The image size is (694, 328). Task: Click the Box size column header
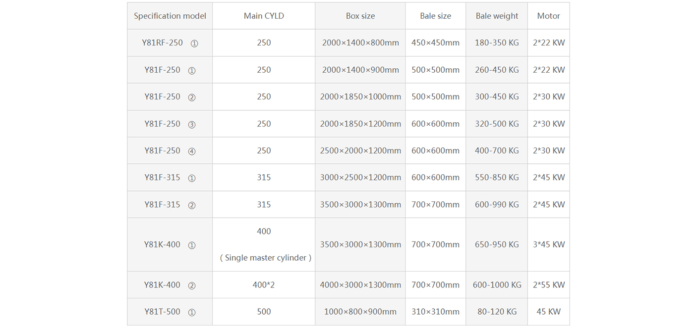tap(360, 16)
